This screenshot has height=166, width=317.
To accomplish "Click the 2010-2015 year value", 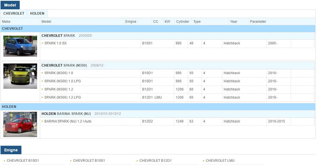I will 276,121.
